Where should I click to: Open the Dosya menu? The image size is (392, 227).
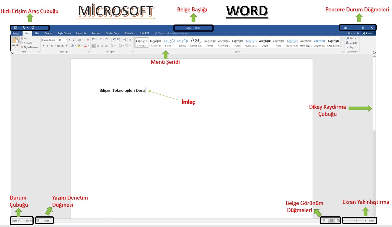pos(16,33)
